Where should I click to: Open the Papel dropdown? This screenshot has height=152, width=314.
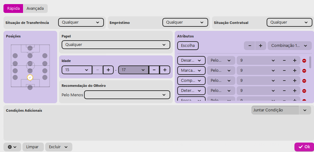[x=116, y=45]
